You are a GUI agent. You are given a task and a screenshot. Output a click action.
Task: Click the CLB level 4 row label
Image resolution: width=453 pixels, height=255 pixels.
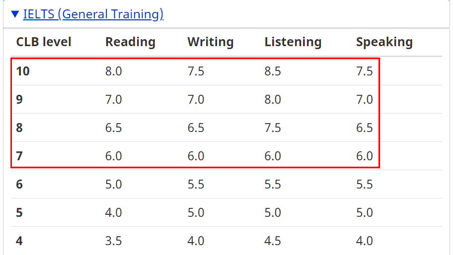(x=19, y=241)
